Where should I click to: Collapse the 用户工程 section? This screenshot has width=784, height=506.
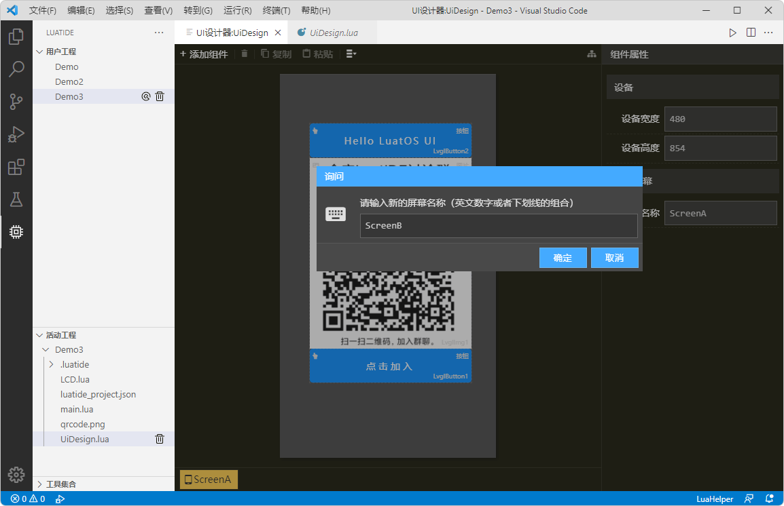[39, 52]
